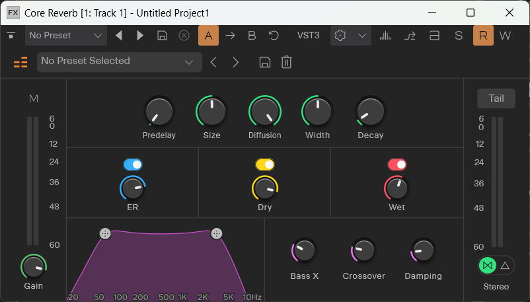
Task: Click the VST3 format label
Action: tap(308, 35)
